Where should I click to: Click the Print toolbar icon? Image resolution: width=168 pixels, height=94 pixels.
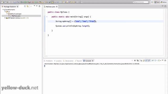point(15,2)
